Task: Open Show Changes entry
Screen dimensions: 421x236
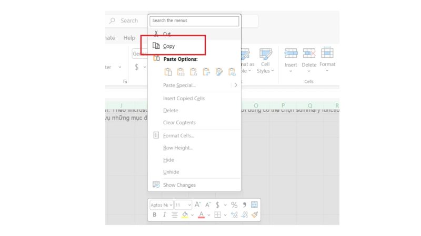Action: click(x=179, y=185)
